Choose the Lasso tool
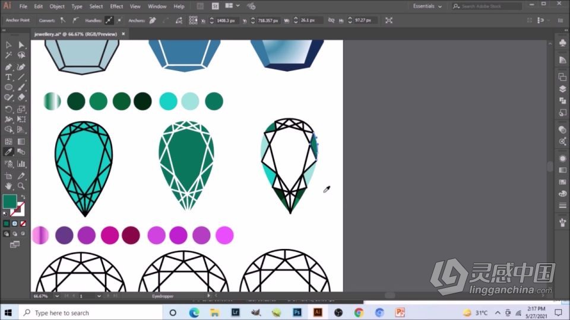This screenshot has height=320, width=570. pos(21,55)
